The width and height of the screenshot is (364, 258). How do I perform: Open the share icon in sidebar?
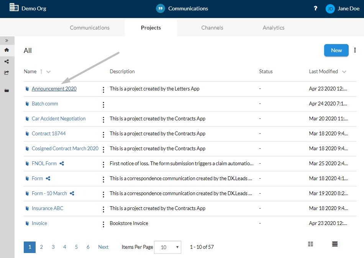tap(7, 62)
